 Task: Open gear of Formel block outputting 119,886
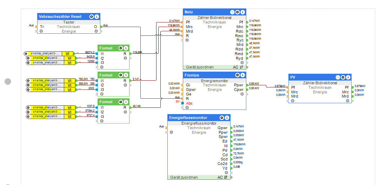click(x=120, y=48)
